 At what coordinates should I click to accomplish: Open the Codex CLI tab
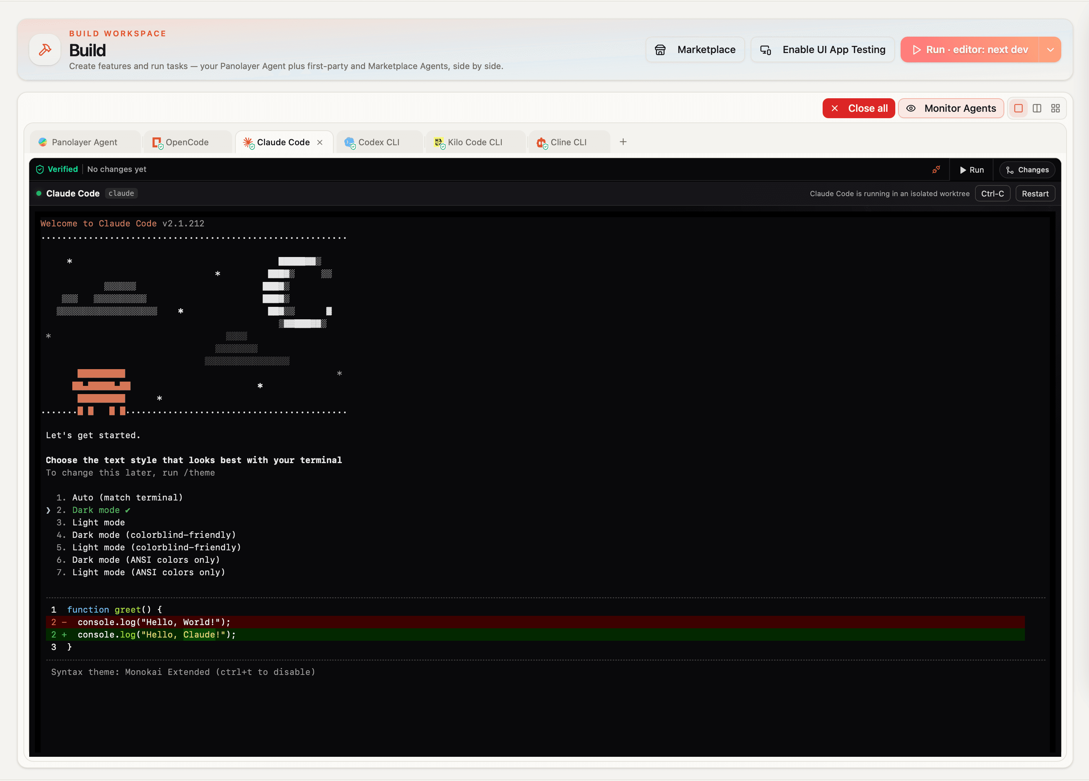(379, 143)
